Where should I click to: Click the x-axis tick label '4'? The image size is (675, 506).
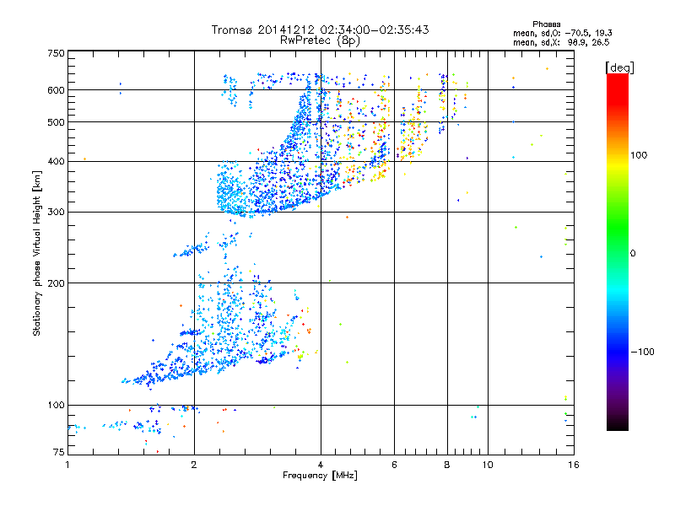(x=321, y=465)
